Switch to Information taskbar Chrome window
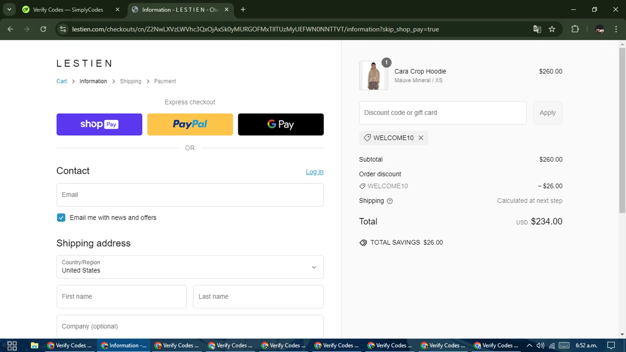Image resolution: width=626 pixels, height=352 pixels. 124,346
